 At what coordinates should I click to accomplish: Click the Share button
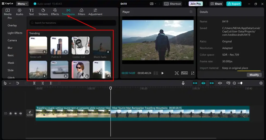pos(216,4)
